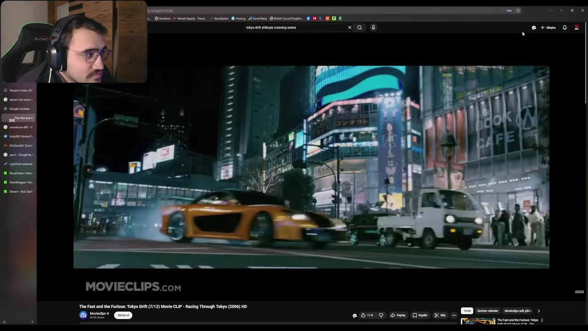Screen dimensions: 588x331
Task: Open YouTube notifications bell
Action: coord(565,28)
